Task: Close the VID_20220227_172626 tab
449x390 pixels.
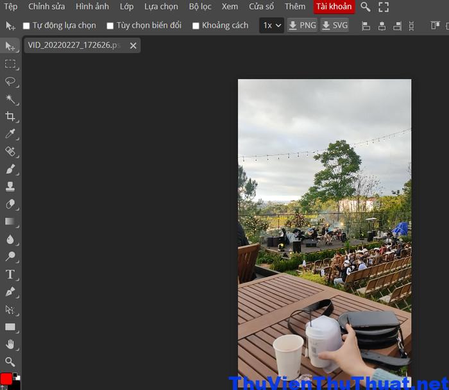Action: pos(133,46)
